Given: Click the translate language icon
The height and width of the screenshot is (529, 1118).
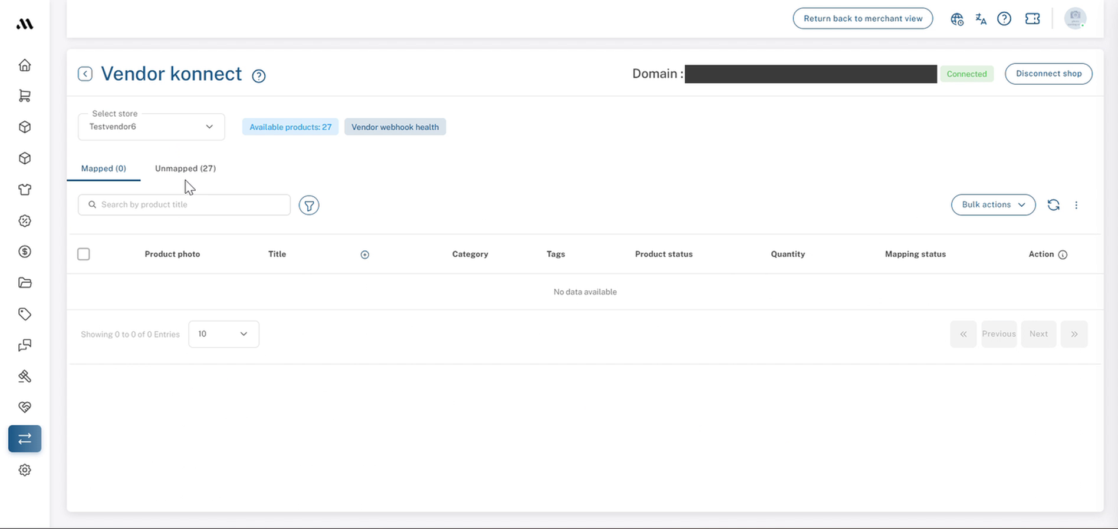Looking at the screenshot, I should [x=981, y=19].
